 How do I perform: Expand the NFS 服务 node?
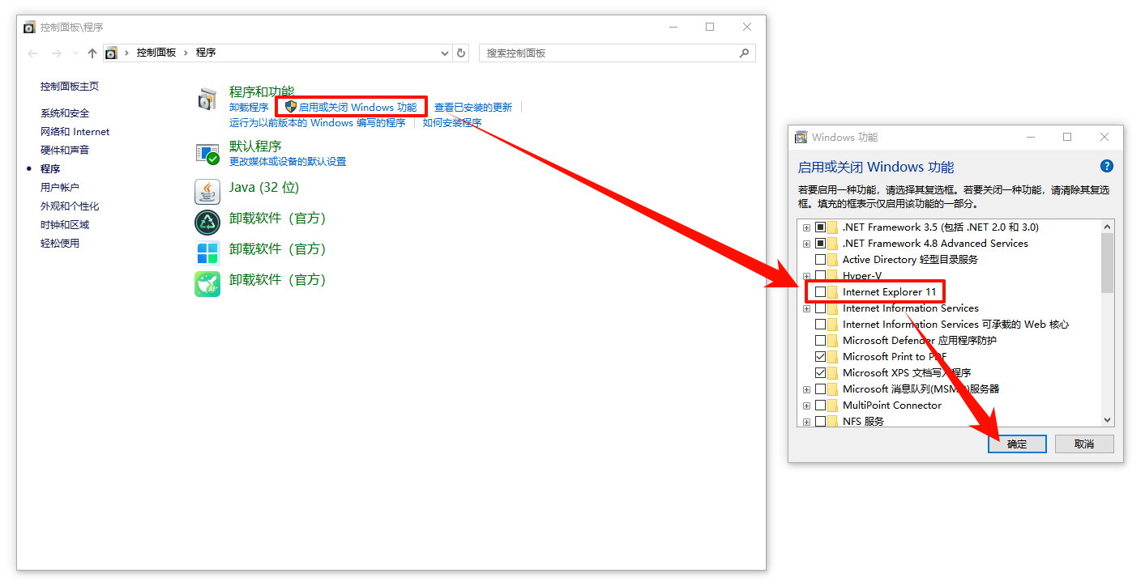806,422
